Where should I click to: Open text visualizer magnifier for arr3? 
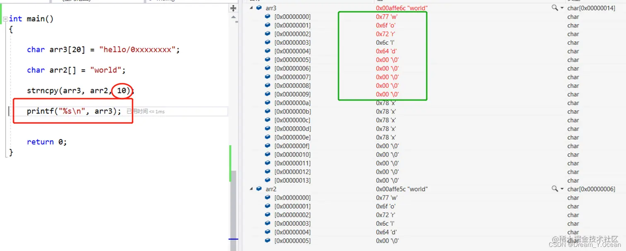pos(555,8)
